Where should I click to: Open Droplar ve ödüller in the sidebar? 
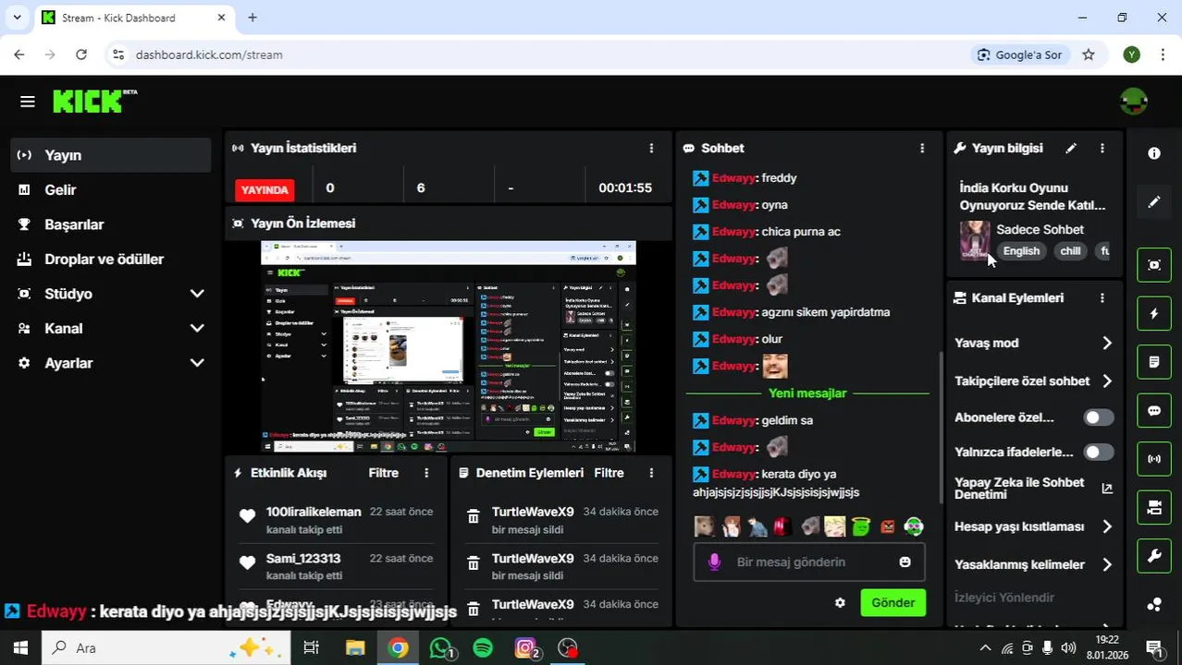tap(111, 260)
